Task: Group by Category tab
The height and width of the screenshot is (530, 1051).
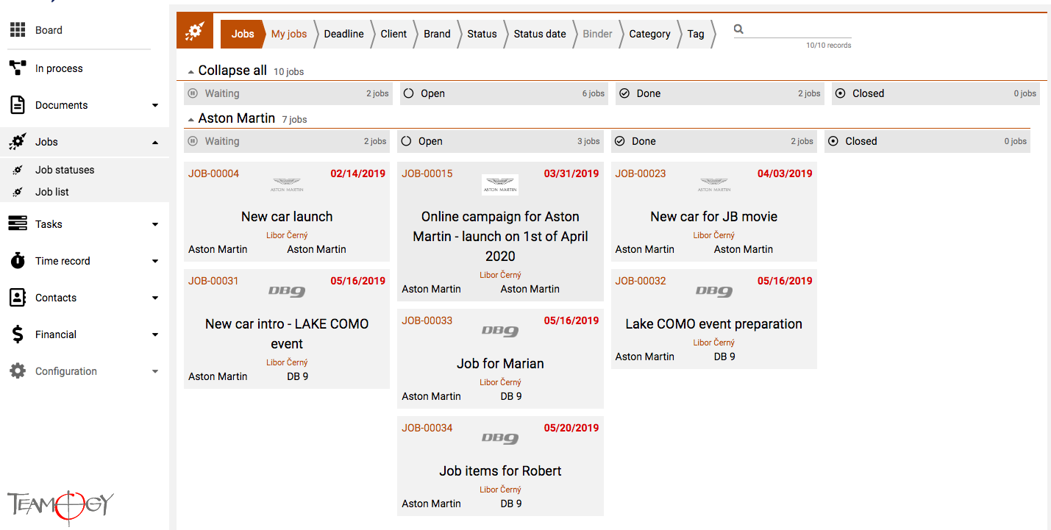Action: point(649,34)
